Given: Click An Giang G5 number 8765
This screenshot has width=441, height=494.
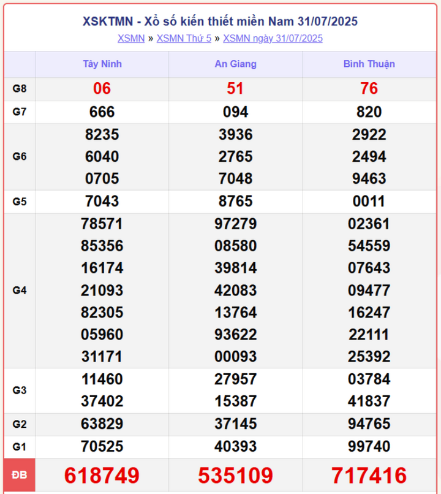Looking at the screenshot, I should (x=235, y=201).
